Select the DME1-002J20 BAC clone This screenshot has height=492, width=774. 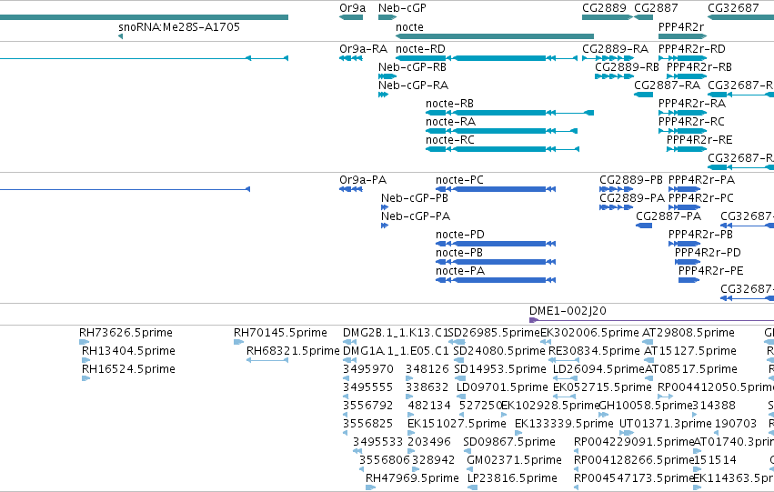(x=651, y=320)
